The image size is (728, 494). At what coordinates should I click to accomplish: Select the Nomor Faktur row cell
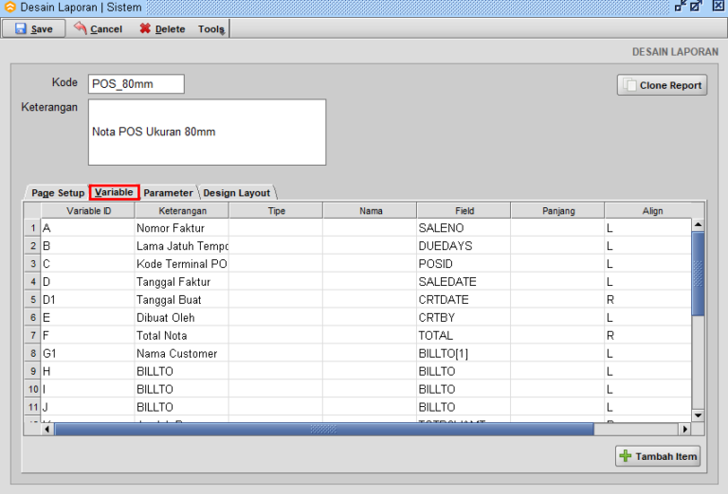point(181,228)
